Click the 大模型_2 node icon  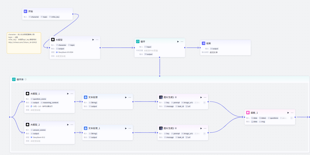click(x=28, y=125)
